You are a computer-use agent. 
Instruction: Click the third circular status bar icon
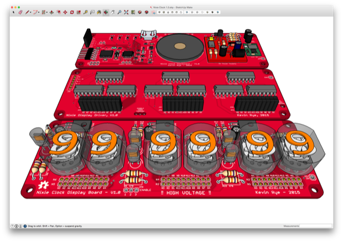[x=20, y=226]
